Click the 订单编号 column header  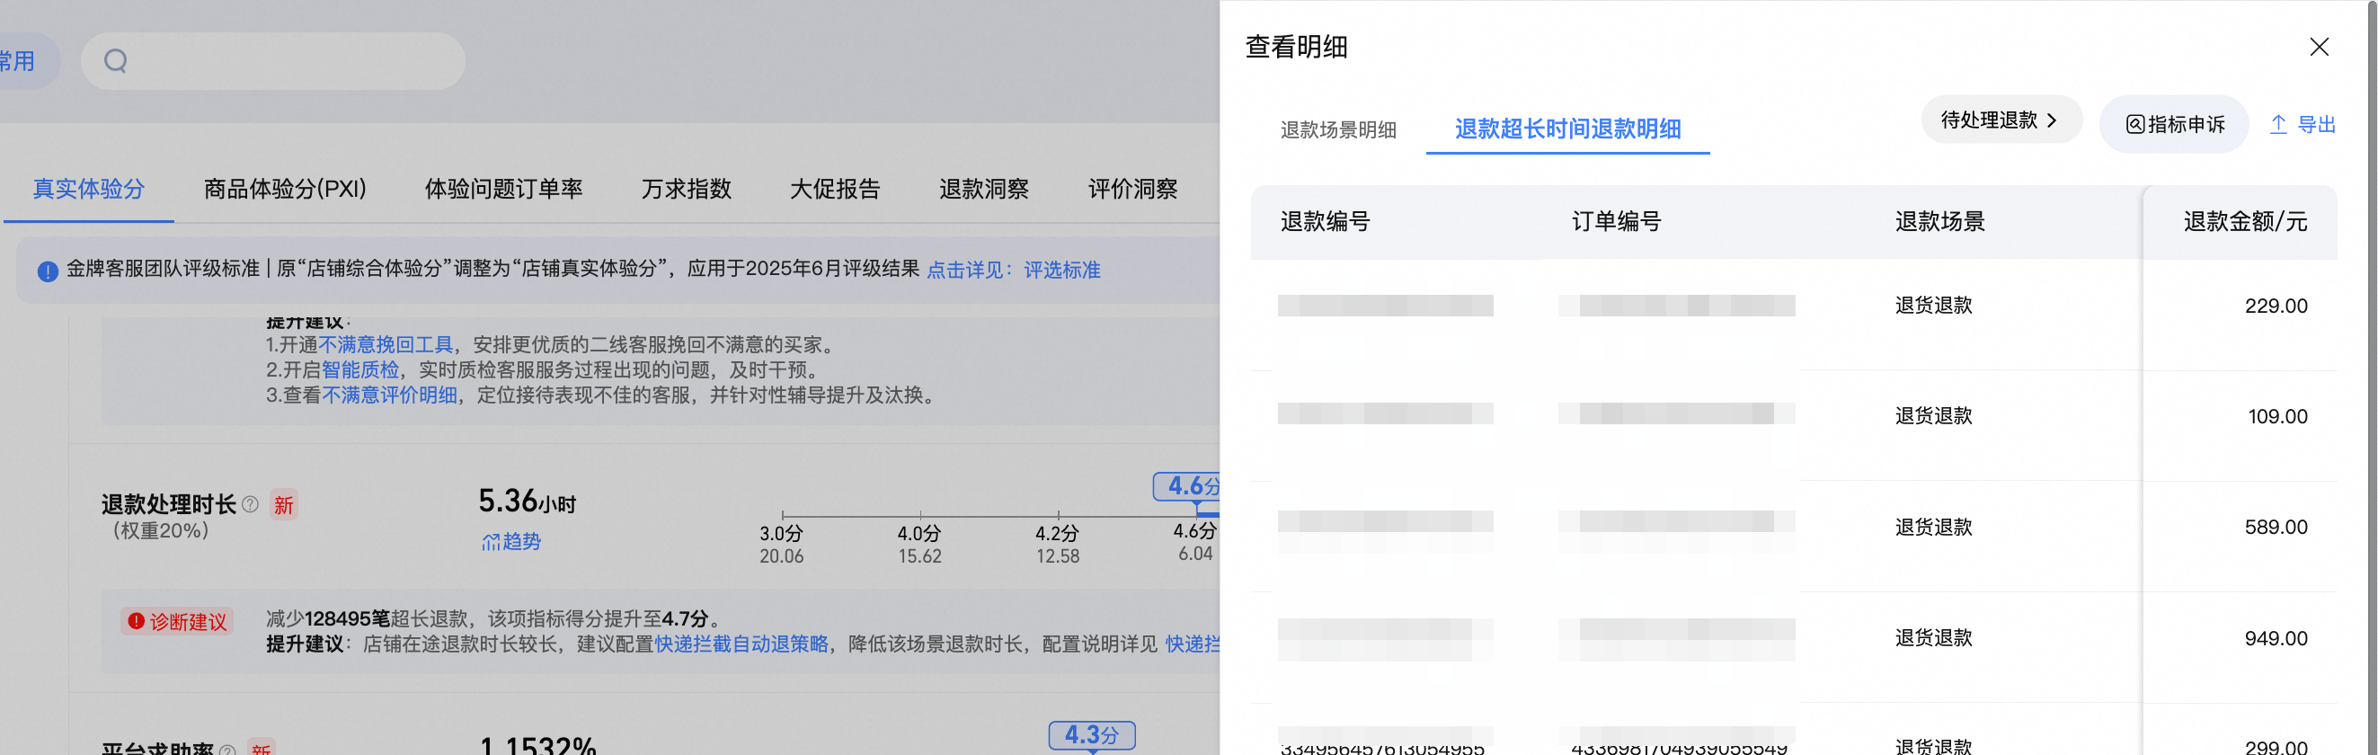click(x=1617, y=221)
